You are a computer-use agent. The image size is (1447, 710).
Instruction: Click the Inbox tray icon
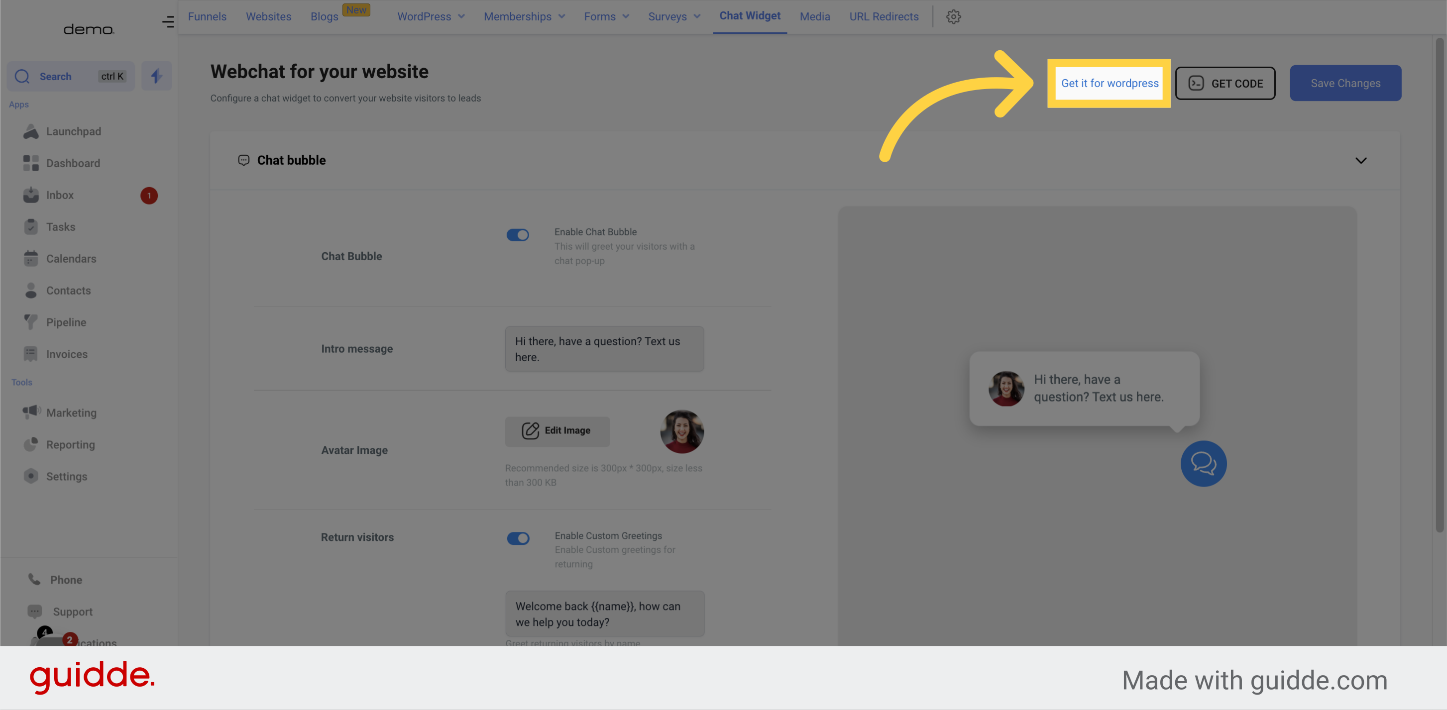31,195
